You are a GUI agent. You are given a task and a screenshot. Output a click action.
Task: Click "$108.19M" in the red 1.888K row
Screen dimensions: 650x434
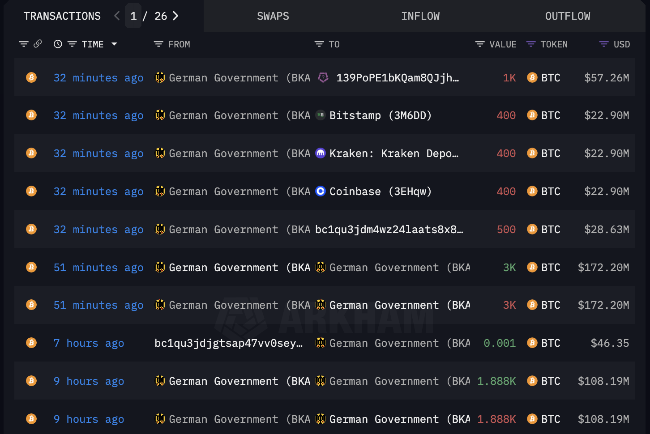click(603, 419)
